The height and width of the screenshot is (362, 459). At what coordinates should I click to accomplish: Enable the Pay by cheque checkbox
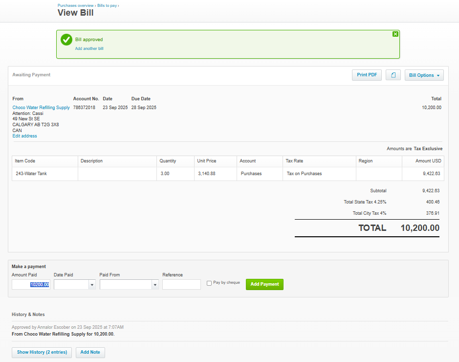(x=209, y=283)
